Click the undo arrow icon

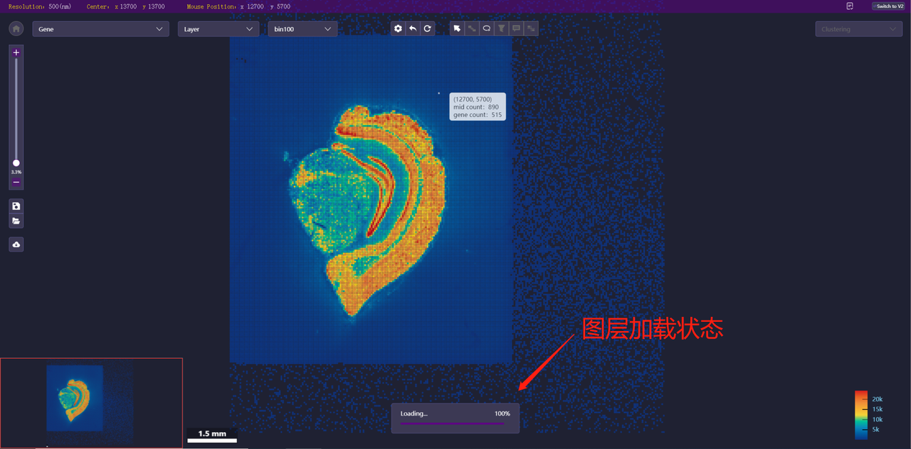point(413,29)
